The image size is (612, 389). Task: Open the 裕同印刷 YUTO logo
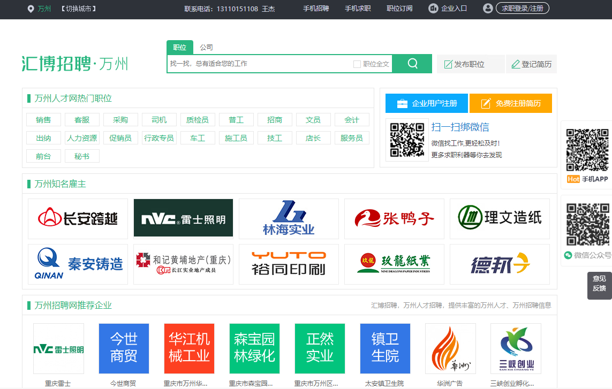tap(289, 264)
